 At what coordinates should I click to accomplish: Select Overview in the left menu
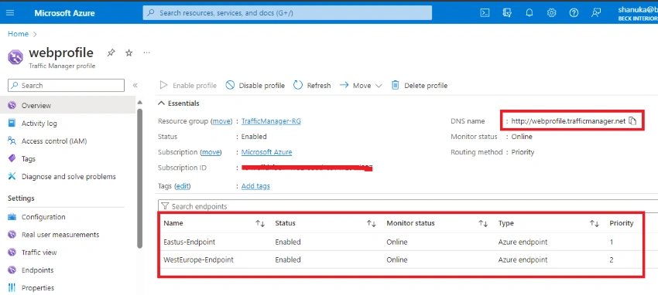[x=68, y=106]
